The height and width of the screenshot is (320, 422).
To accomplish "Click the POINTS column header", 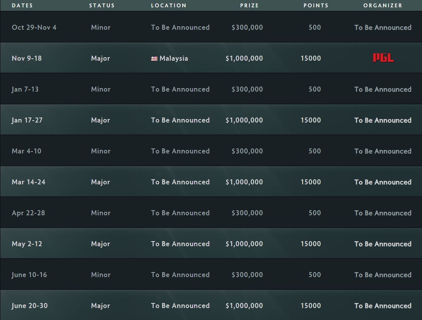I will [316, 5].
